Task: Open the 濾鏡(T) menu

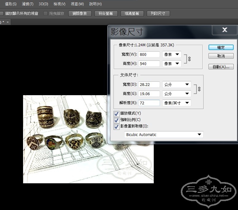Action: coord(28,4)
